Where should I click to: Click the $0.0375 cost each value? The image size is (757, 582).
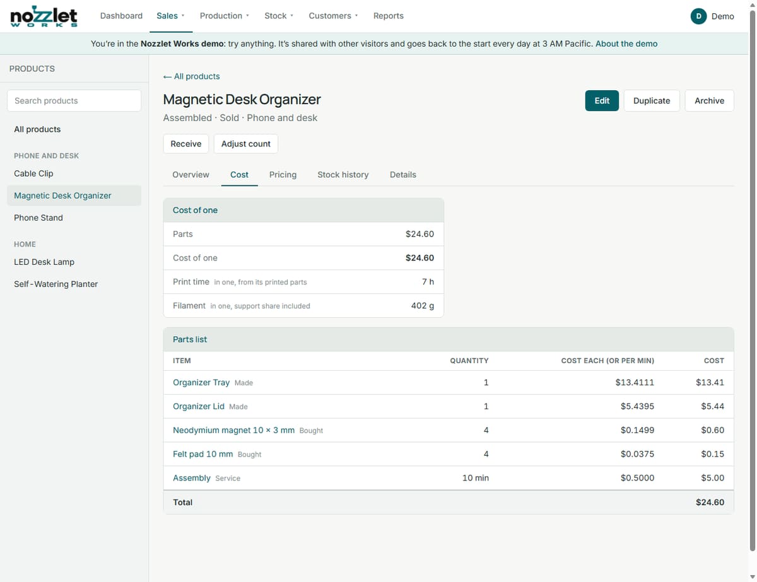[637, 454]
